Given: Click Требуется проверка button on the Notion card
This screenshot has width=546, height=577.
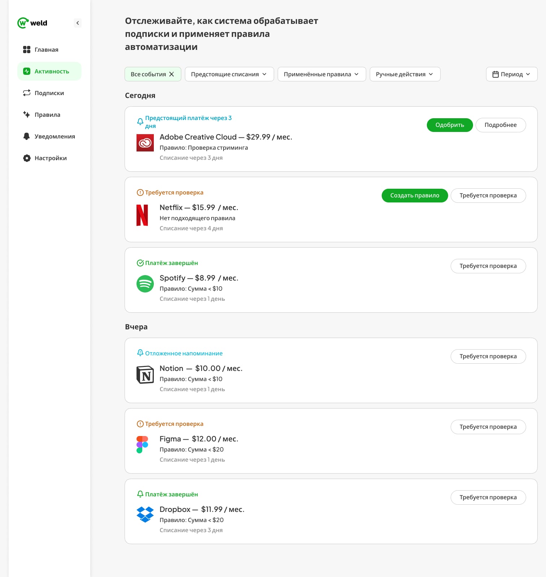Looking at the screenshot, I should (x=488, y=356).
